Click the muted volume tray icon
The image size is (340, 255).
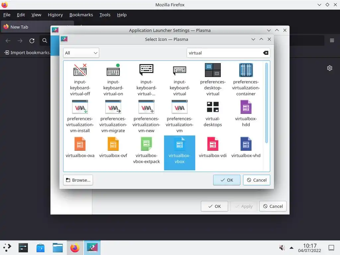(282, 248)
